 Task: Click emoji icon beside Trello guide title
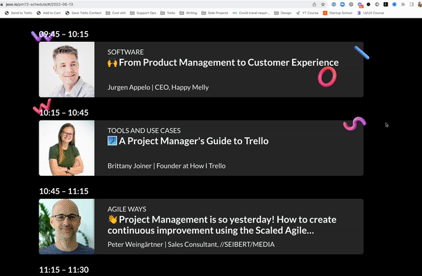click(112, 141)
